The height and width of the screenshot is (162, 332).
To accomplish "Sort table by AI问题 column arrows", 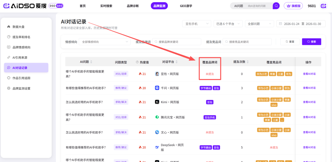I will [x=91, y=62].
